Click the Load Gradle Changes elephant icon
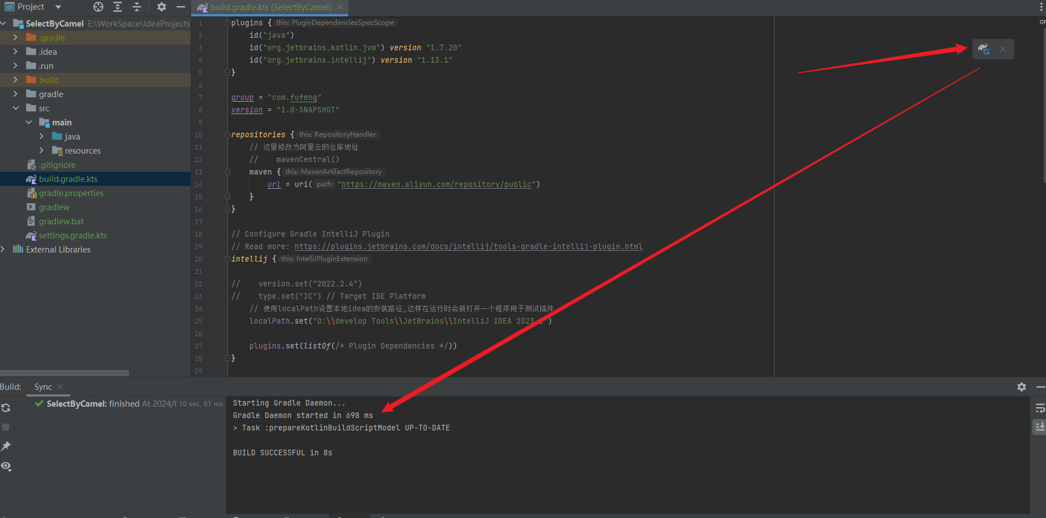 click(984, 49)
